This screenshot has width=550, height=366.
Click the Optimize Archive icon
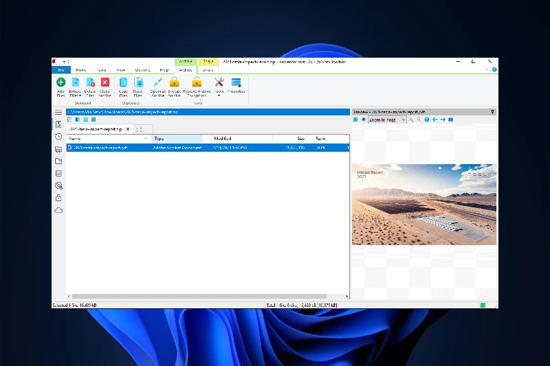[x=158, y=82]
